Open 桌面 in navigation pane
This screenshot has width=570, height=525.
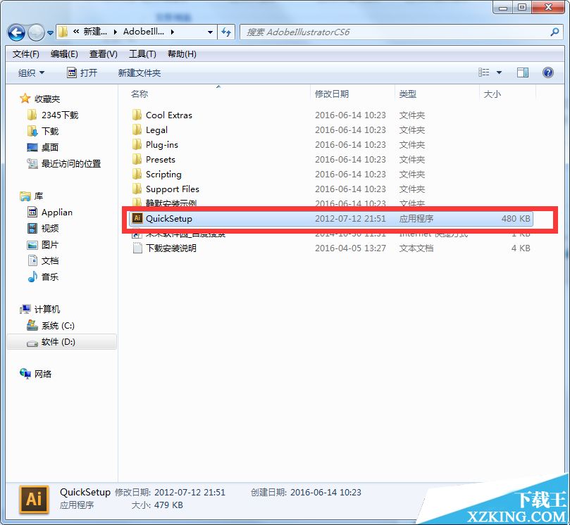point(43,147)
